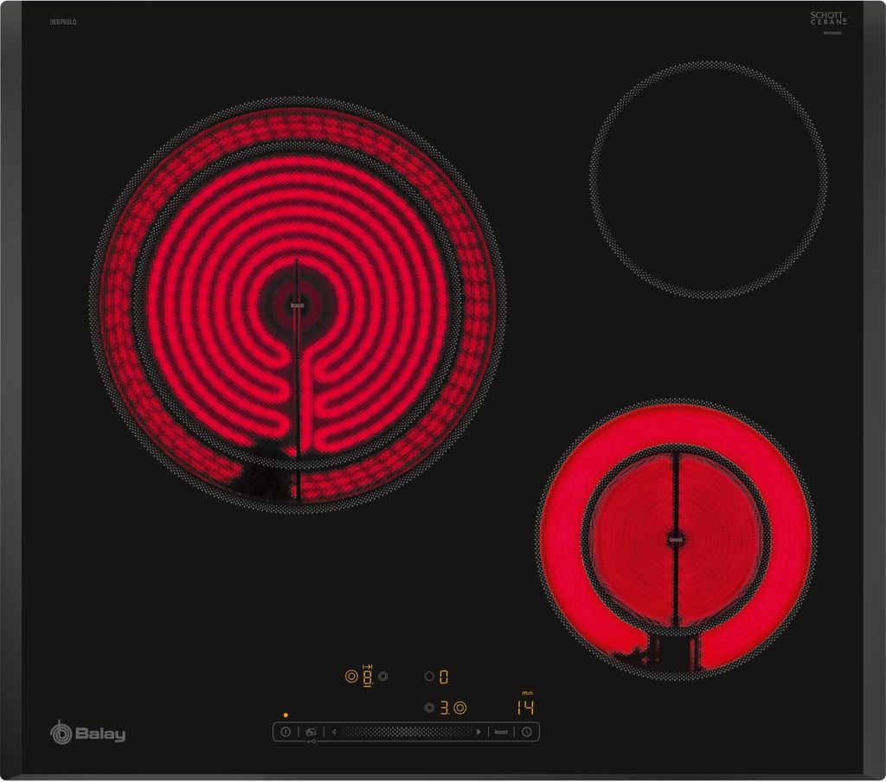Tap the dim ring icon left of 3
This screenshot has height=782, width=886.
click(429, 708)
